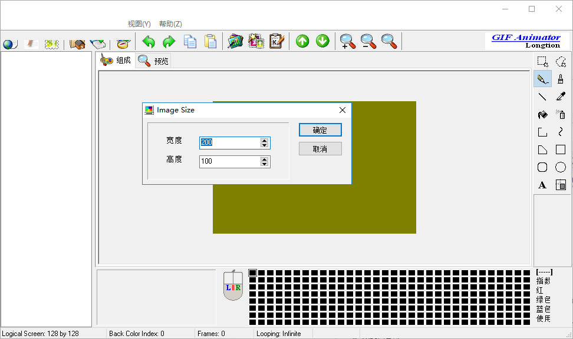
Task: Move frame up with green up arrow
Action: tap(302, 41)
